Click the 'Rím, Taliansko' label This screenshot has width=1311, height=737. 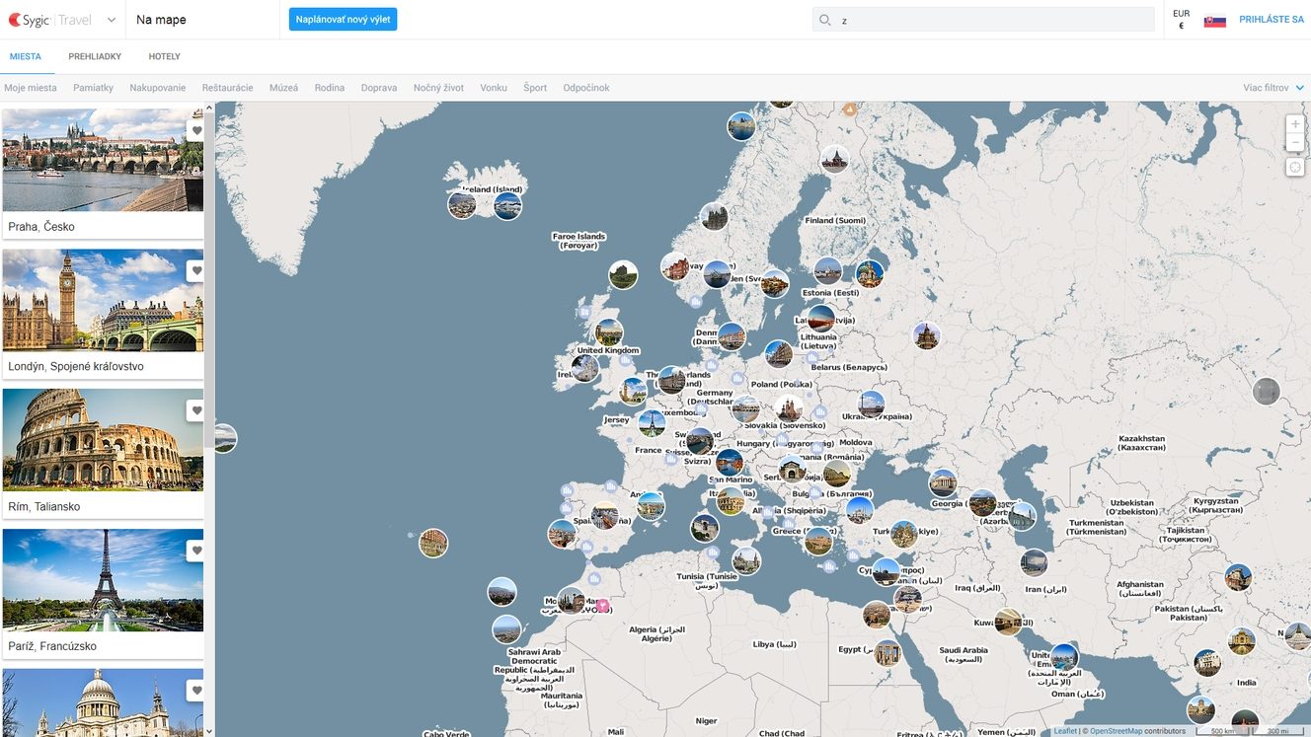(x=44, y=506)
